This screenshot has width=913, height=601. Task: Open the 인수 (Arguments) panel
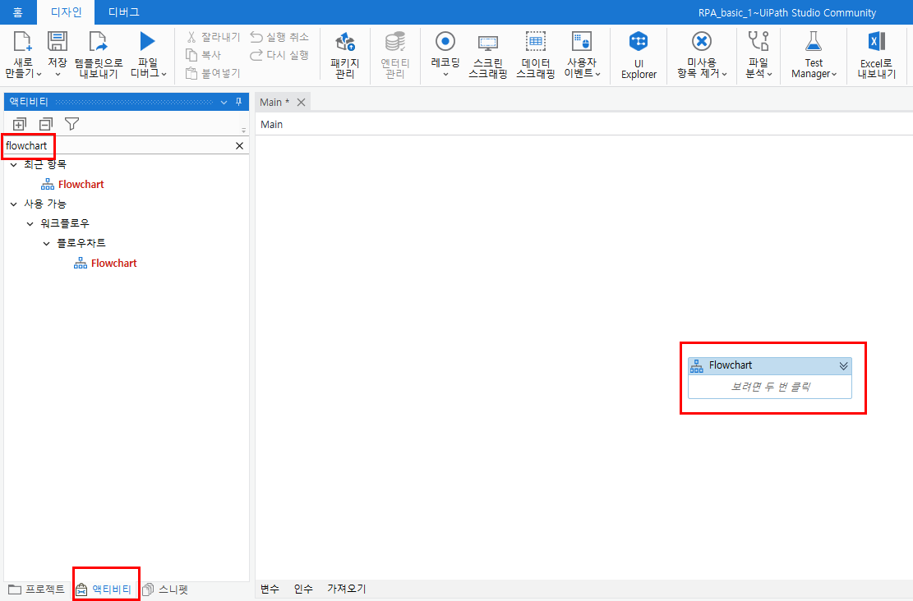click(303, 589)
